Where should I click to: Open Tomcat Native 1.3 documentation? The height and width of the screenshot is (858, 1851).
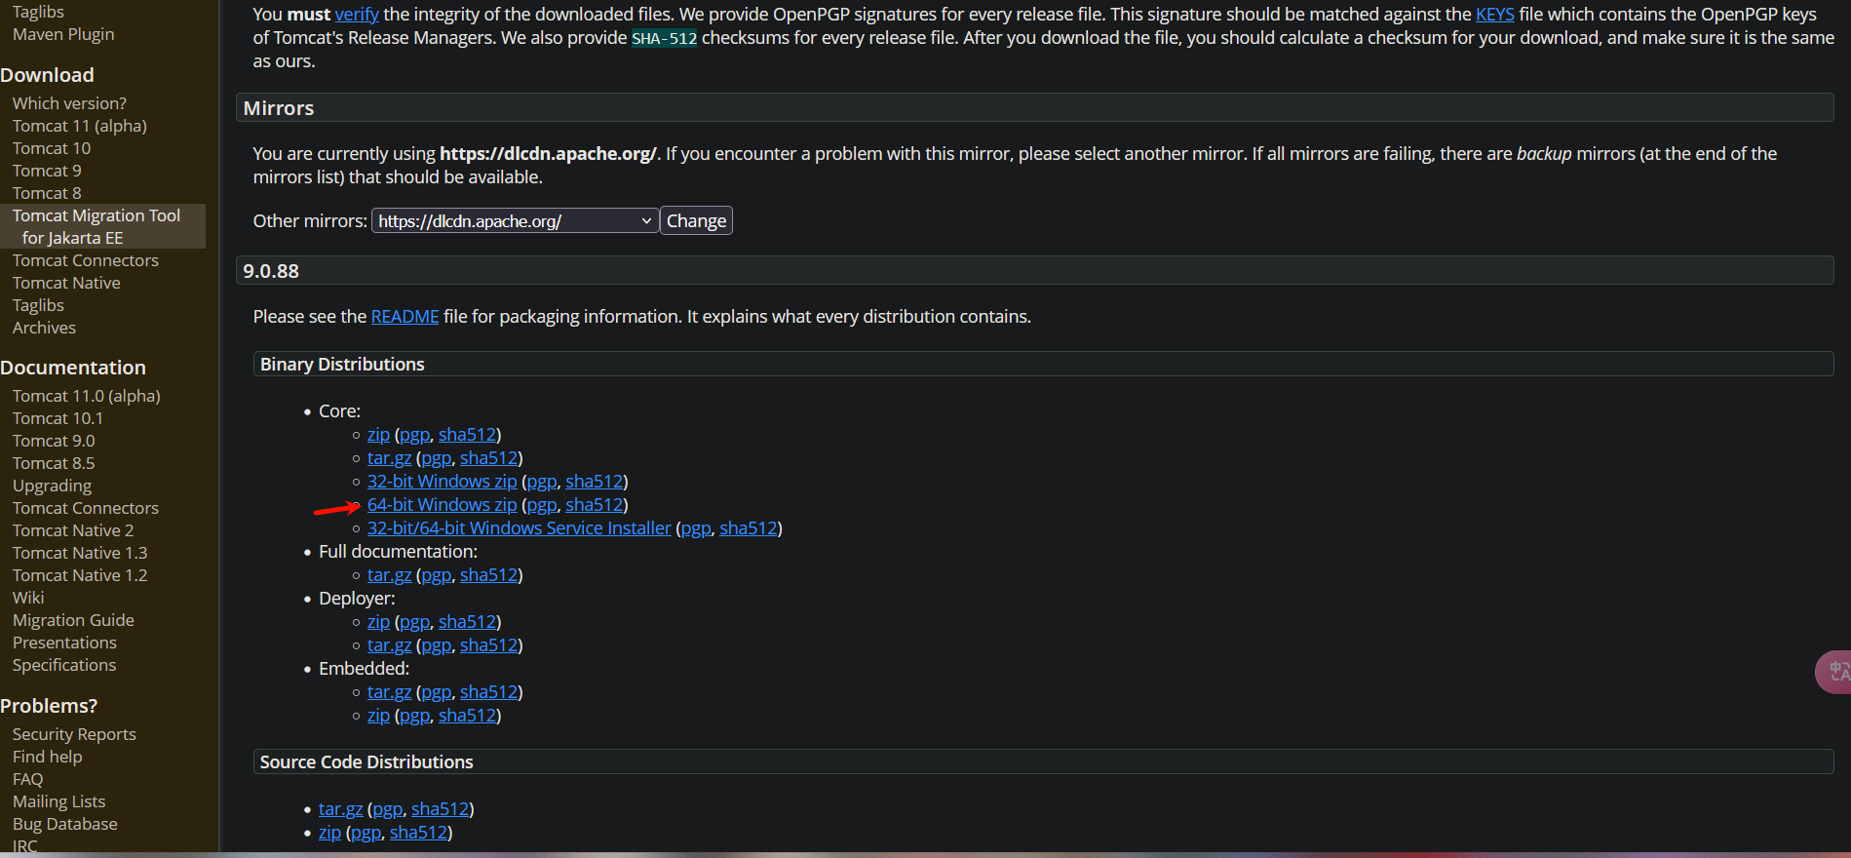pyautogui.click(x=80, y=553)
